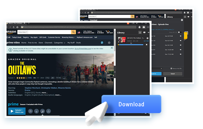Image resolution: width=203 pixels, height=129 pixels.
Task: Click The Outlaws thumbnail in Library
Action: [x=122, y=40]
